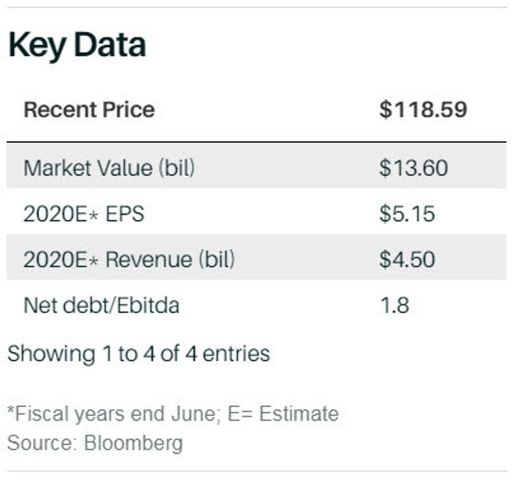Click the Source: Bloomberg credit line
The height and width of the screenshot is (479, 515).
coord(95,443)
